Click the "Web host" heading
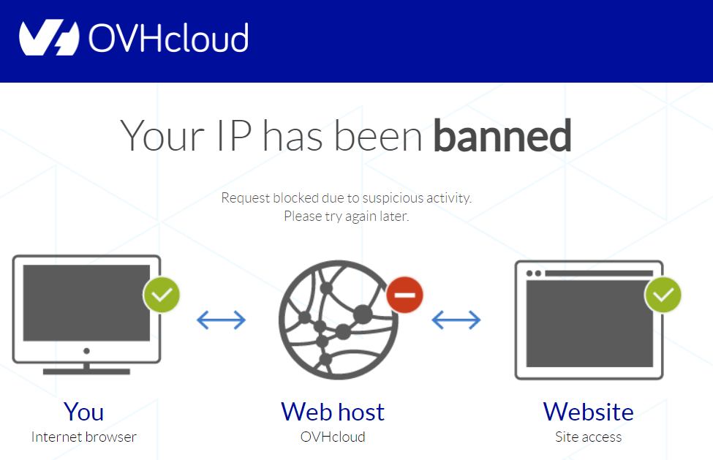The width and height of the screenshot is (713, 460). 333,412
